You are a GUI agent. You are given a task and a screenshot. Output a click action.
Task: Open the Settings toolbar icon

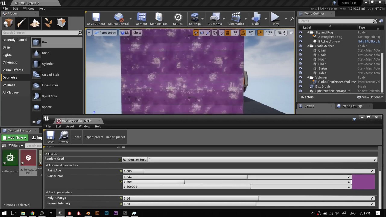(x=195, y=19)
